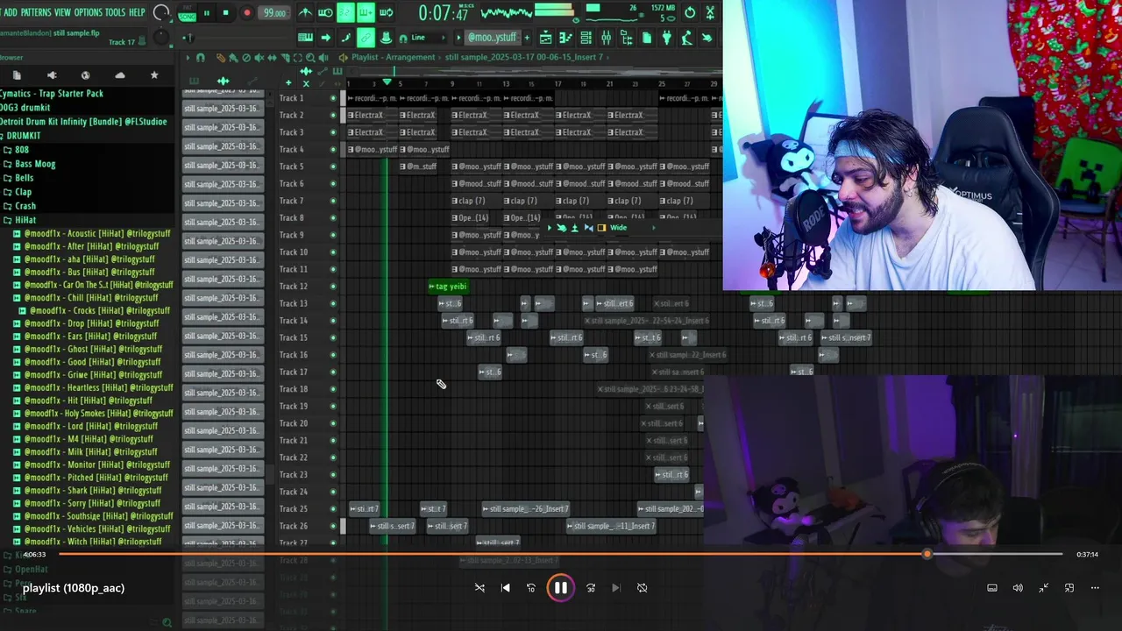Viewport: 1122px width, 631px height.
Task: Open the OPTIONS menu
Action: point(88,12)
